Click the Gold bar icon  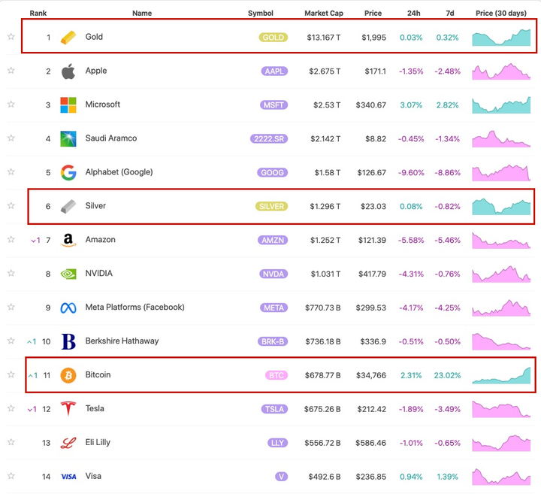[68, 37]
